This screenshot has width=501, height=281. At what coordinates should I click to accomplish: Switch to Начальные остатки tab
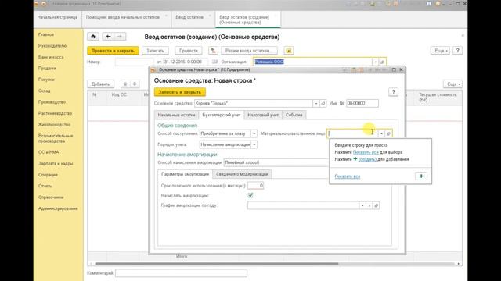click(x=176, y=115)
